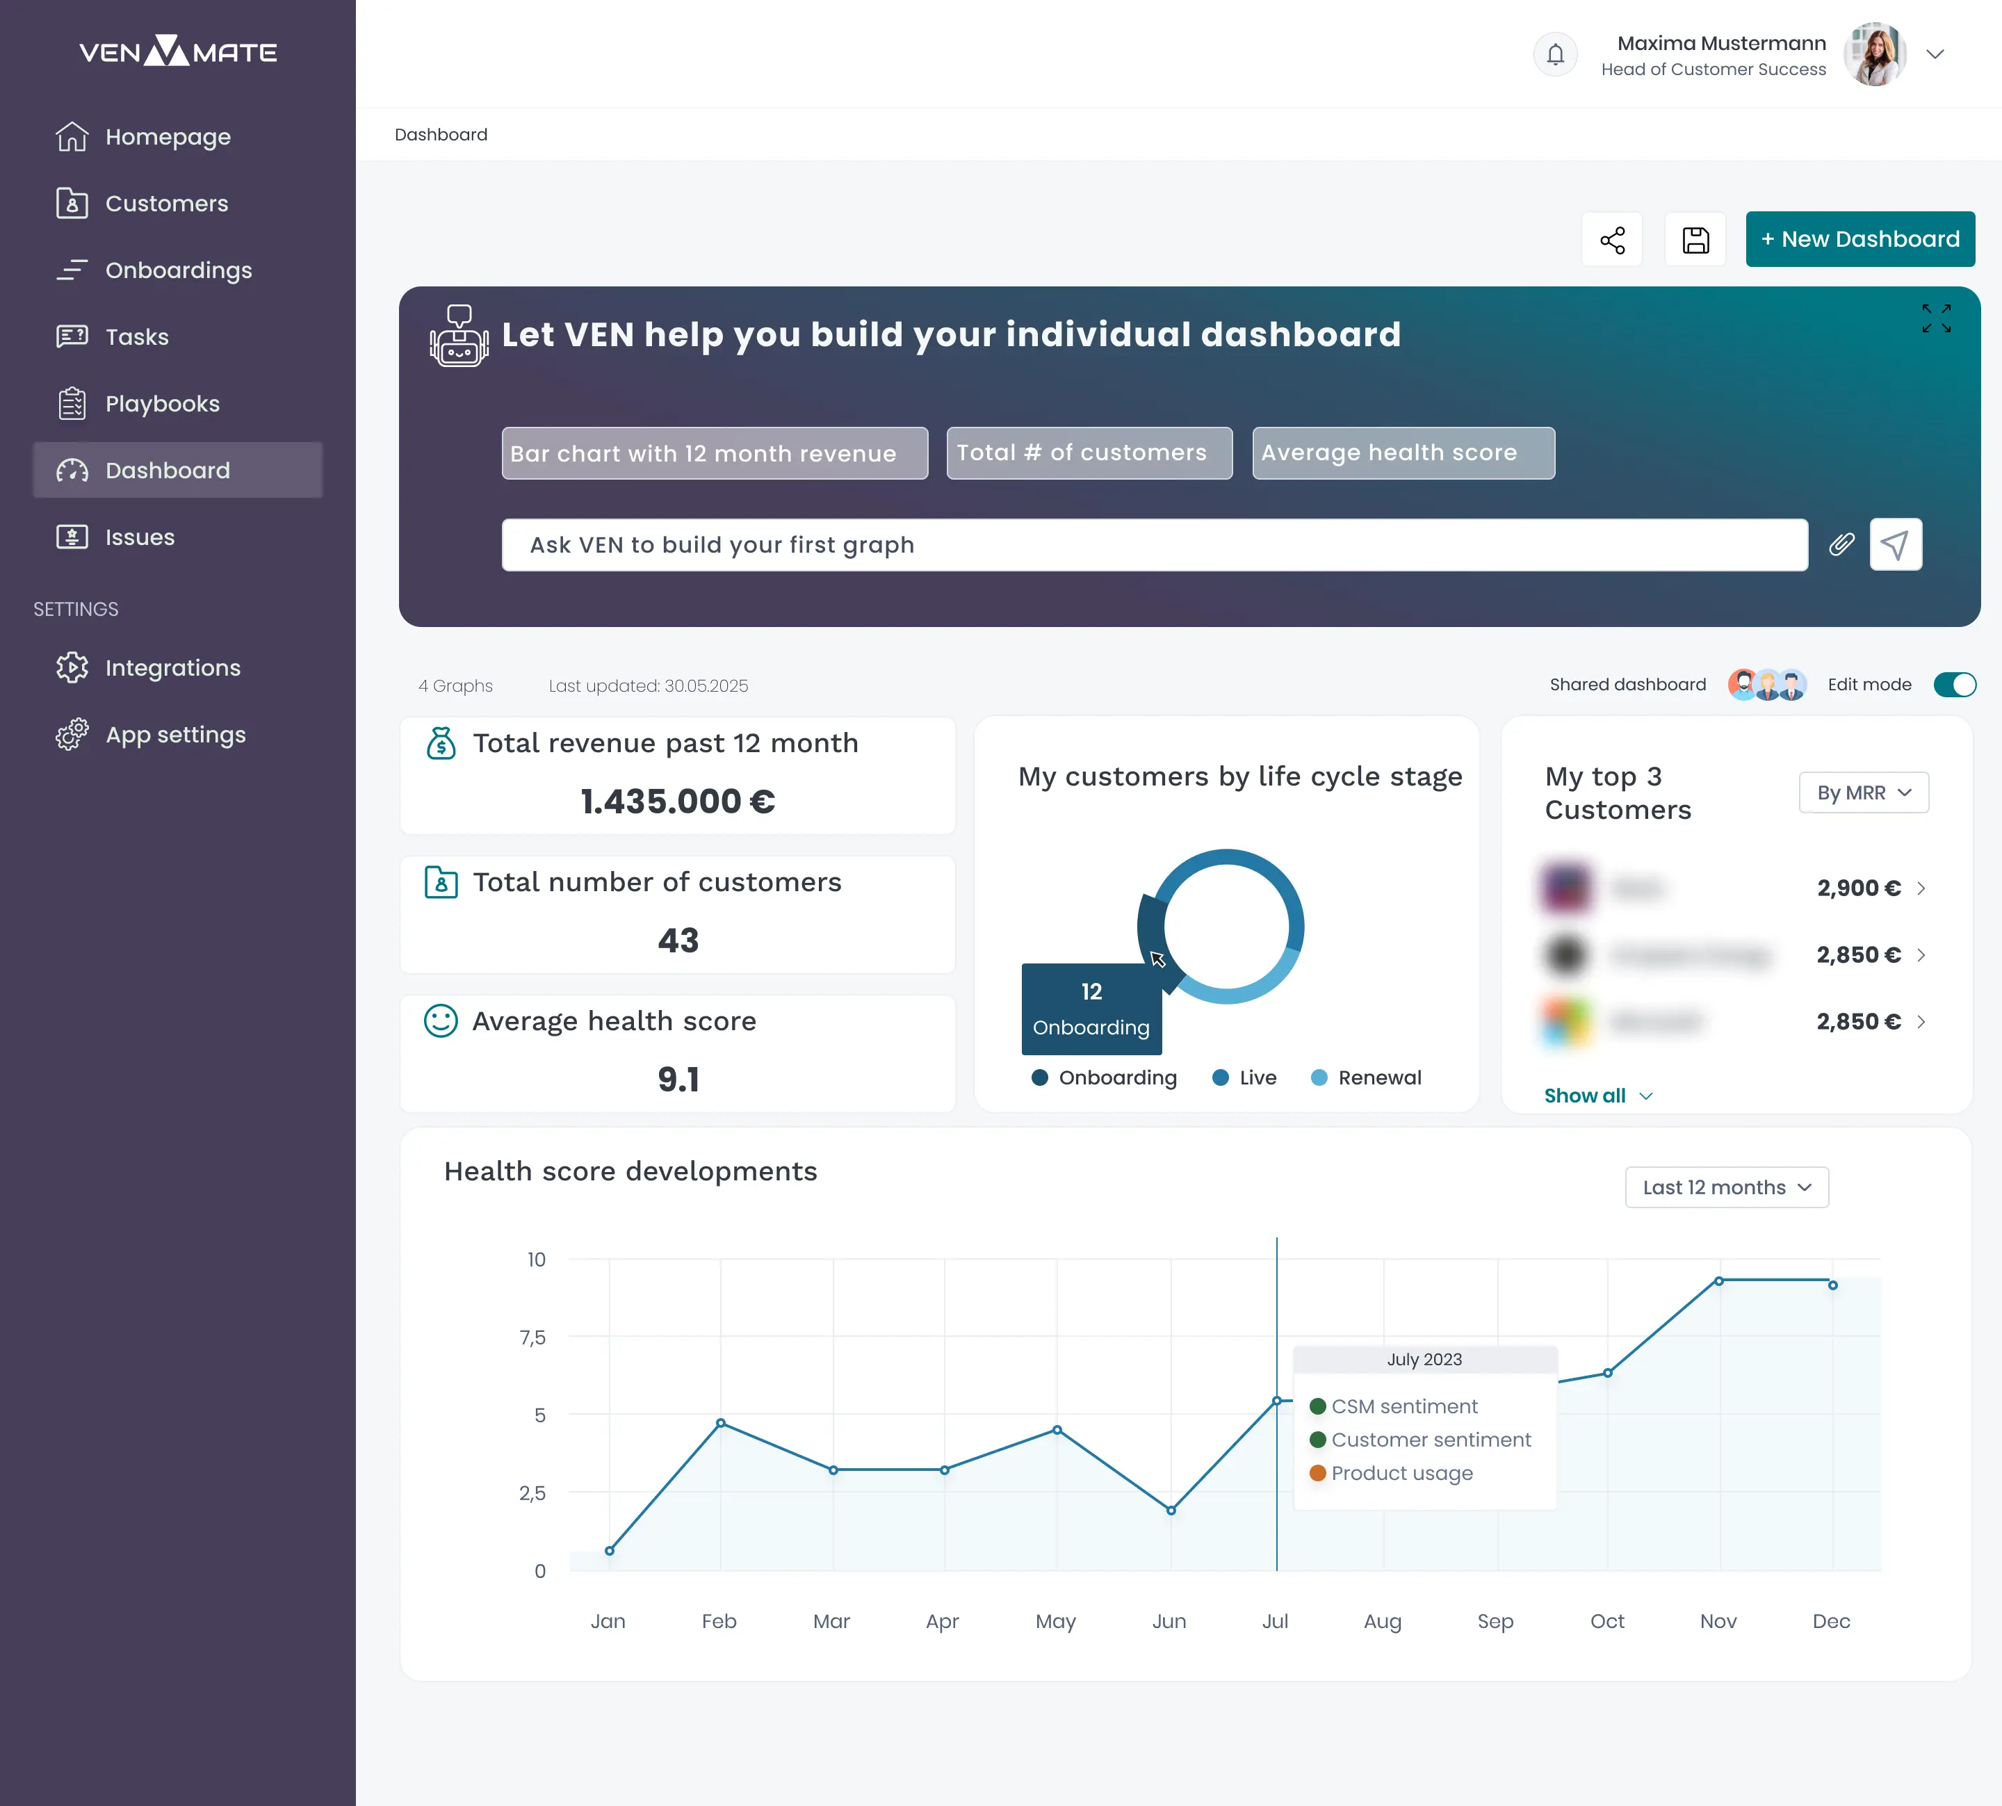Viewport: 2002px width, 1806px height.
Task: Change the Last 12 months time range
Action: click(1725, 1187)
